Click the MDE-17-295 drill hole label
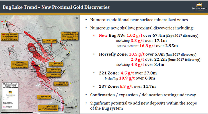The width and height of the screenshot is (208, 114). (x=54, y=70)
